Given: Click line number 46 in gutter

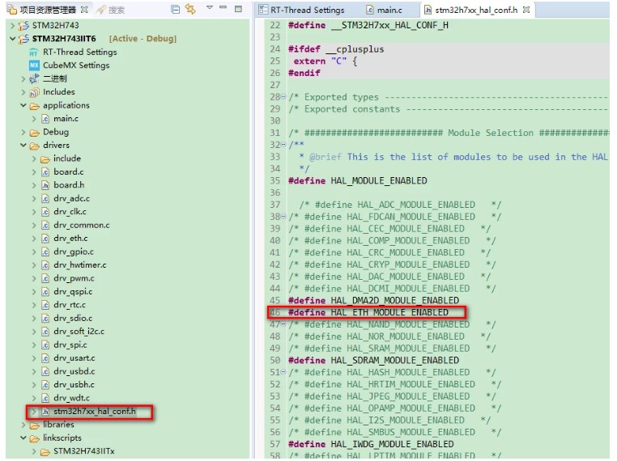Looking at the screenshot, I should (x=274, y=312).
